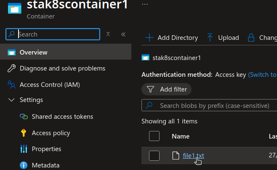Sort by the Name column header
The image size is (277, 170).
181,136
